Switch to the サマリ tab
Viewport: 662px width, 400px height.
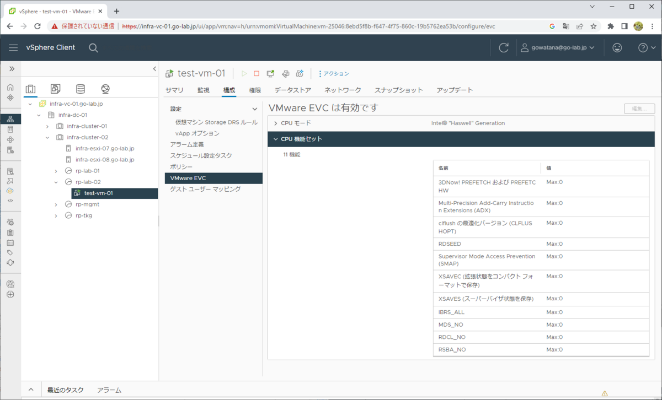174,90
